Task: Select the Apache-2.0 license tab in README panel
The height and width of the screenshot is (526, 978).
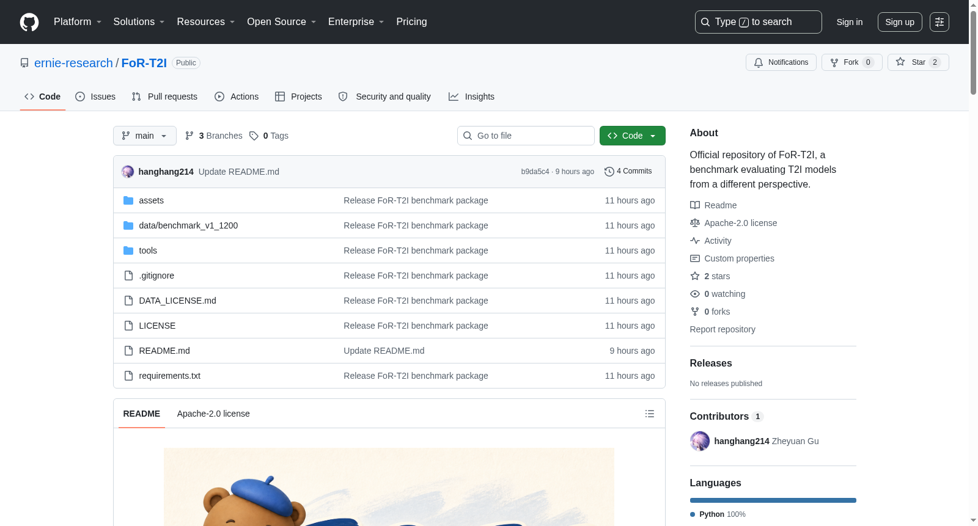Action: (213, 414)
